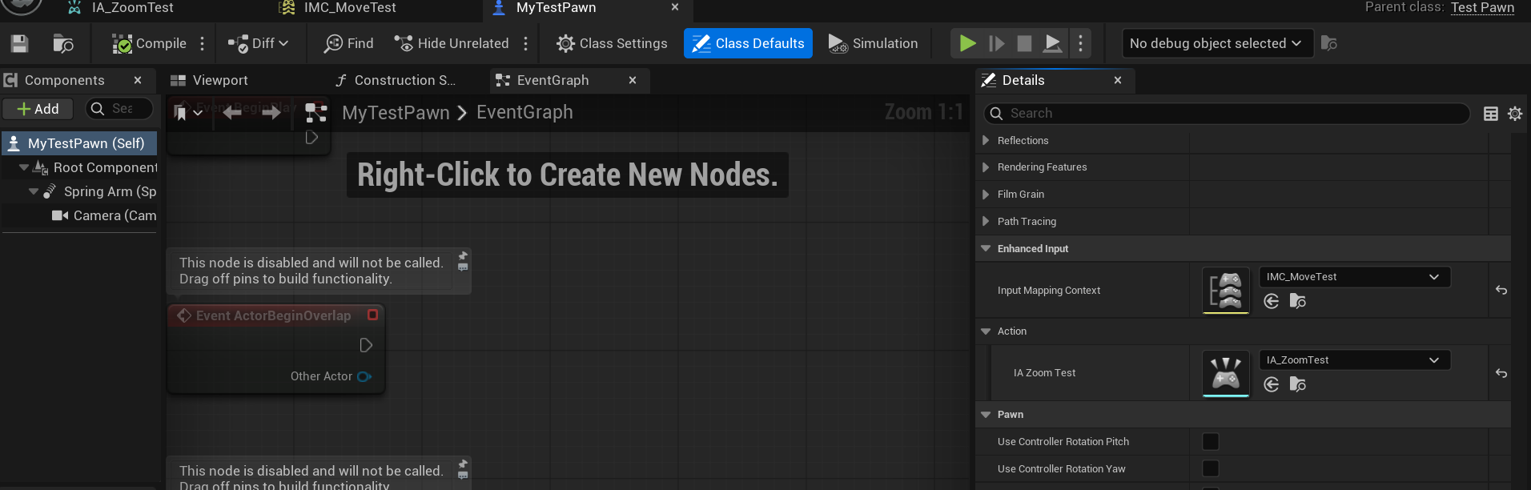Click Event ActorBeginOverlap node title
Image resolution: width=1531 pixels, height=490 pixels.
tap(273, 315)
